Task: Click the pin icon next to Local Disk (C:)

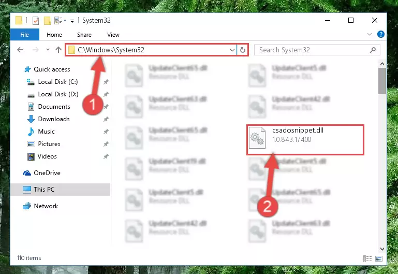Action: 106,82
